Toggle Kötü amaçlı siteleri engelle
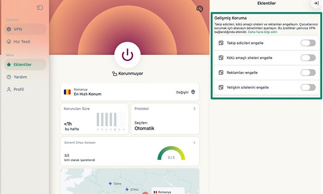The width and height of the screenshot is (323, 194). click(x=308, y=58)
